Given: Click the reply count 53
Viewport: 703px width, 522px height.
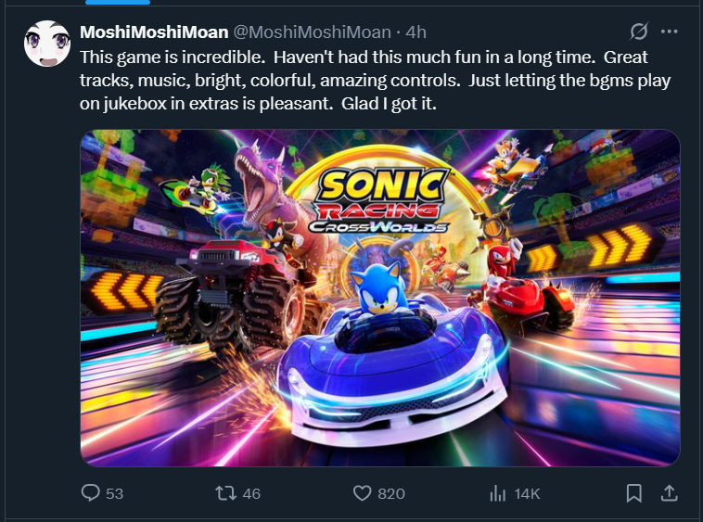Looking at the screenshot, I should (x=114, y=493).
